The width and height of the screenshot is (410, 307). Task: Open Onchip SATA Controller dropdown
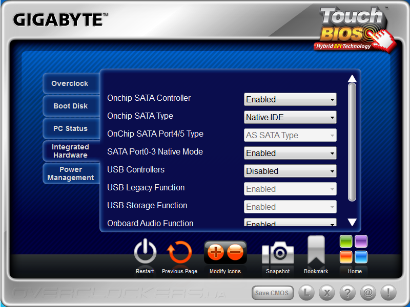coord(290,99)
